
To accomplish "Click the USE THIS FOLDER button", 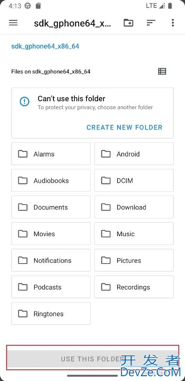I will (x=93, y=359).
